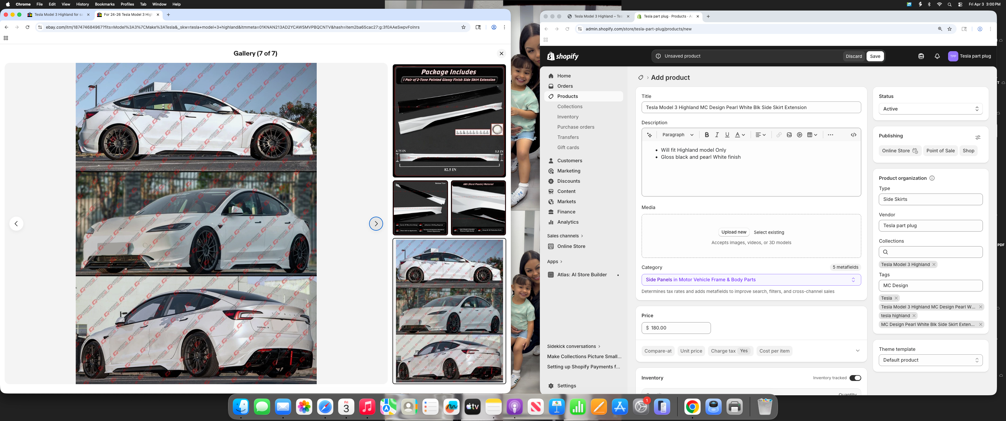1006x421 pixels.
Task: Click the Collections search field
Action: point(931,252)
